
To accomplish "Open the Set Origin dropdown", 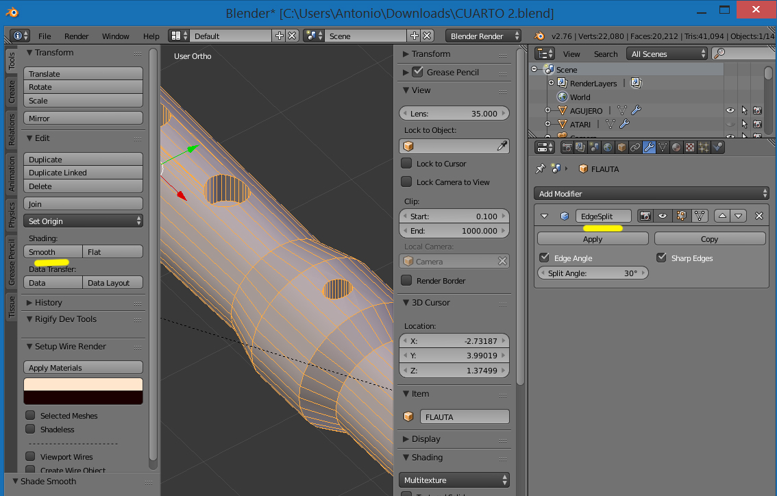I will tap(84, 221).
